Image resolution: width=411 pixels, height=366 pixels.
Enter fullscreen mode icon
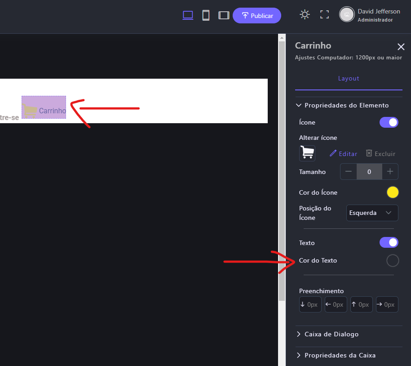324,15
